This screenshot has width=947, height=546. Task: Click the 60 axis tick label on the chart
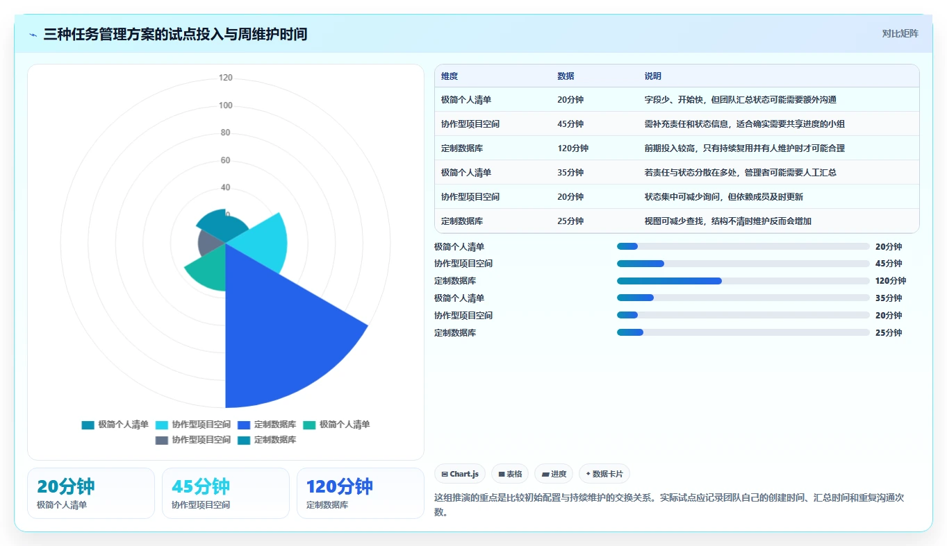(226, 160)
